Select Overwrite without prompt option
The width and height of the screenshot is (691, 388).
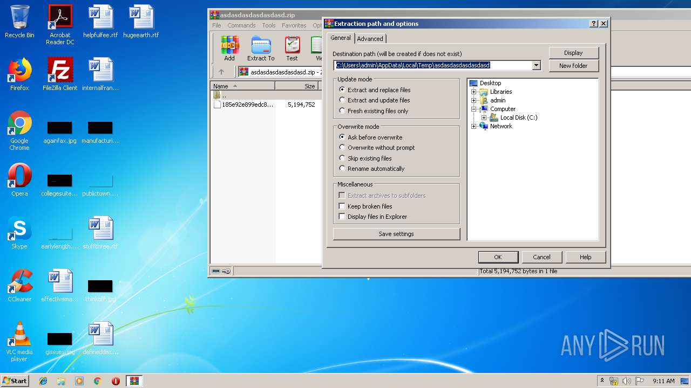(x=377, y=148)
